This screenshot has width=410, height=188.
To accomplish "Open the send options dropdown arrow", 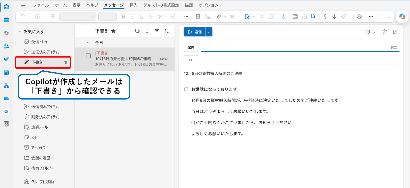I will pyautogui.click(x=209, y=32).
